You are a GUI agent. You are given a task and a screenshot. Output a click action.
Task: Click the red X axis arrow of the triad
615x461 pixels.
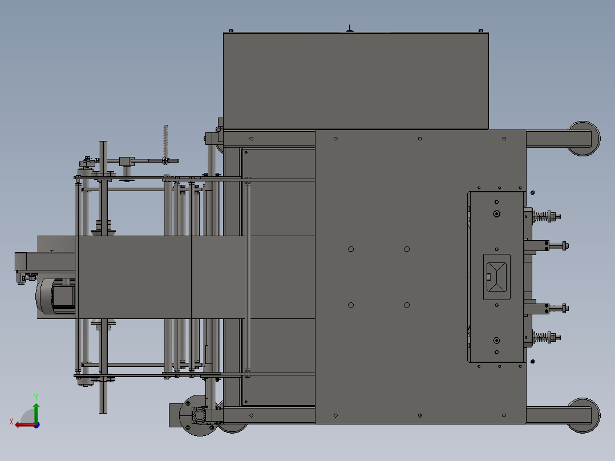25,425
